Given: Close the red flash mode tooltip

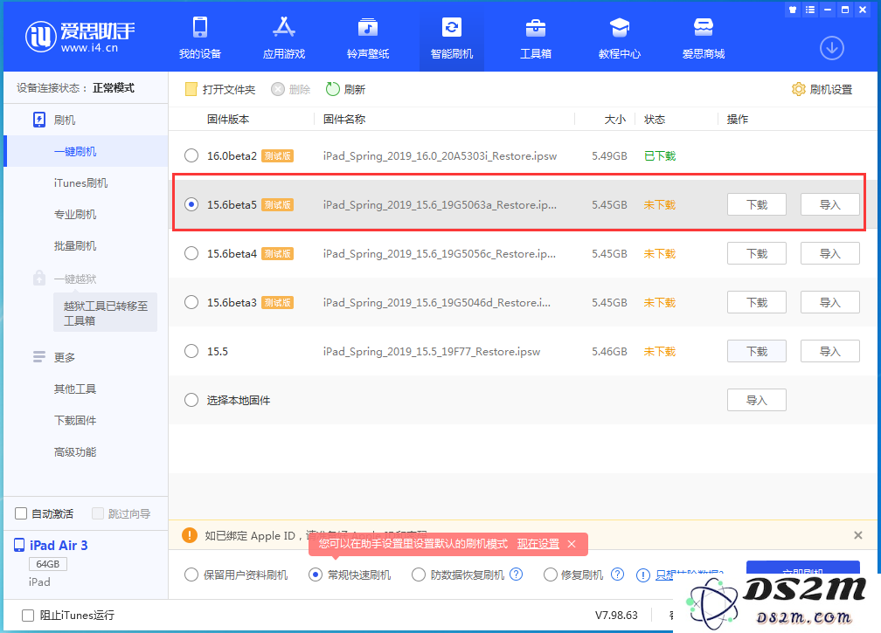Looking at the screenshot, I should tap(572, 544).
